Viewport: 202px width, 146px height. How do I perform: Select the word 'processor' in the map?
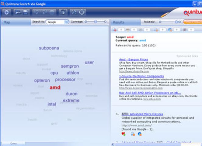[x=65, y=80]
